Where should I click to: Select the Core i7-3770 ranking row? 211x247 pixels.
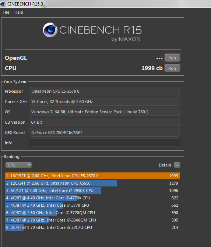pyautogui.click(x=92, y=205)
